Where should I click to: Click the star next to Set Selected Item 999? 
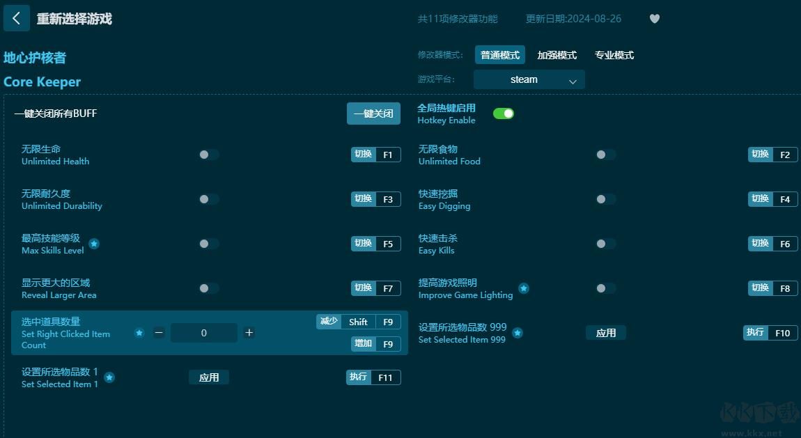[x=518, y=333]
